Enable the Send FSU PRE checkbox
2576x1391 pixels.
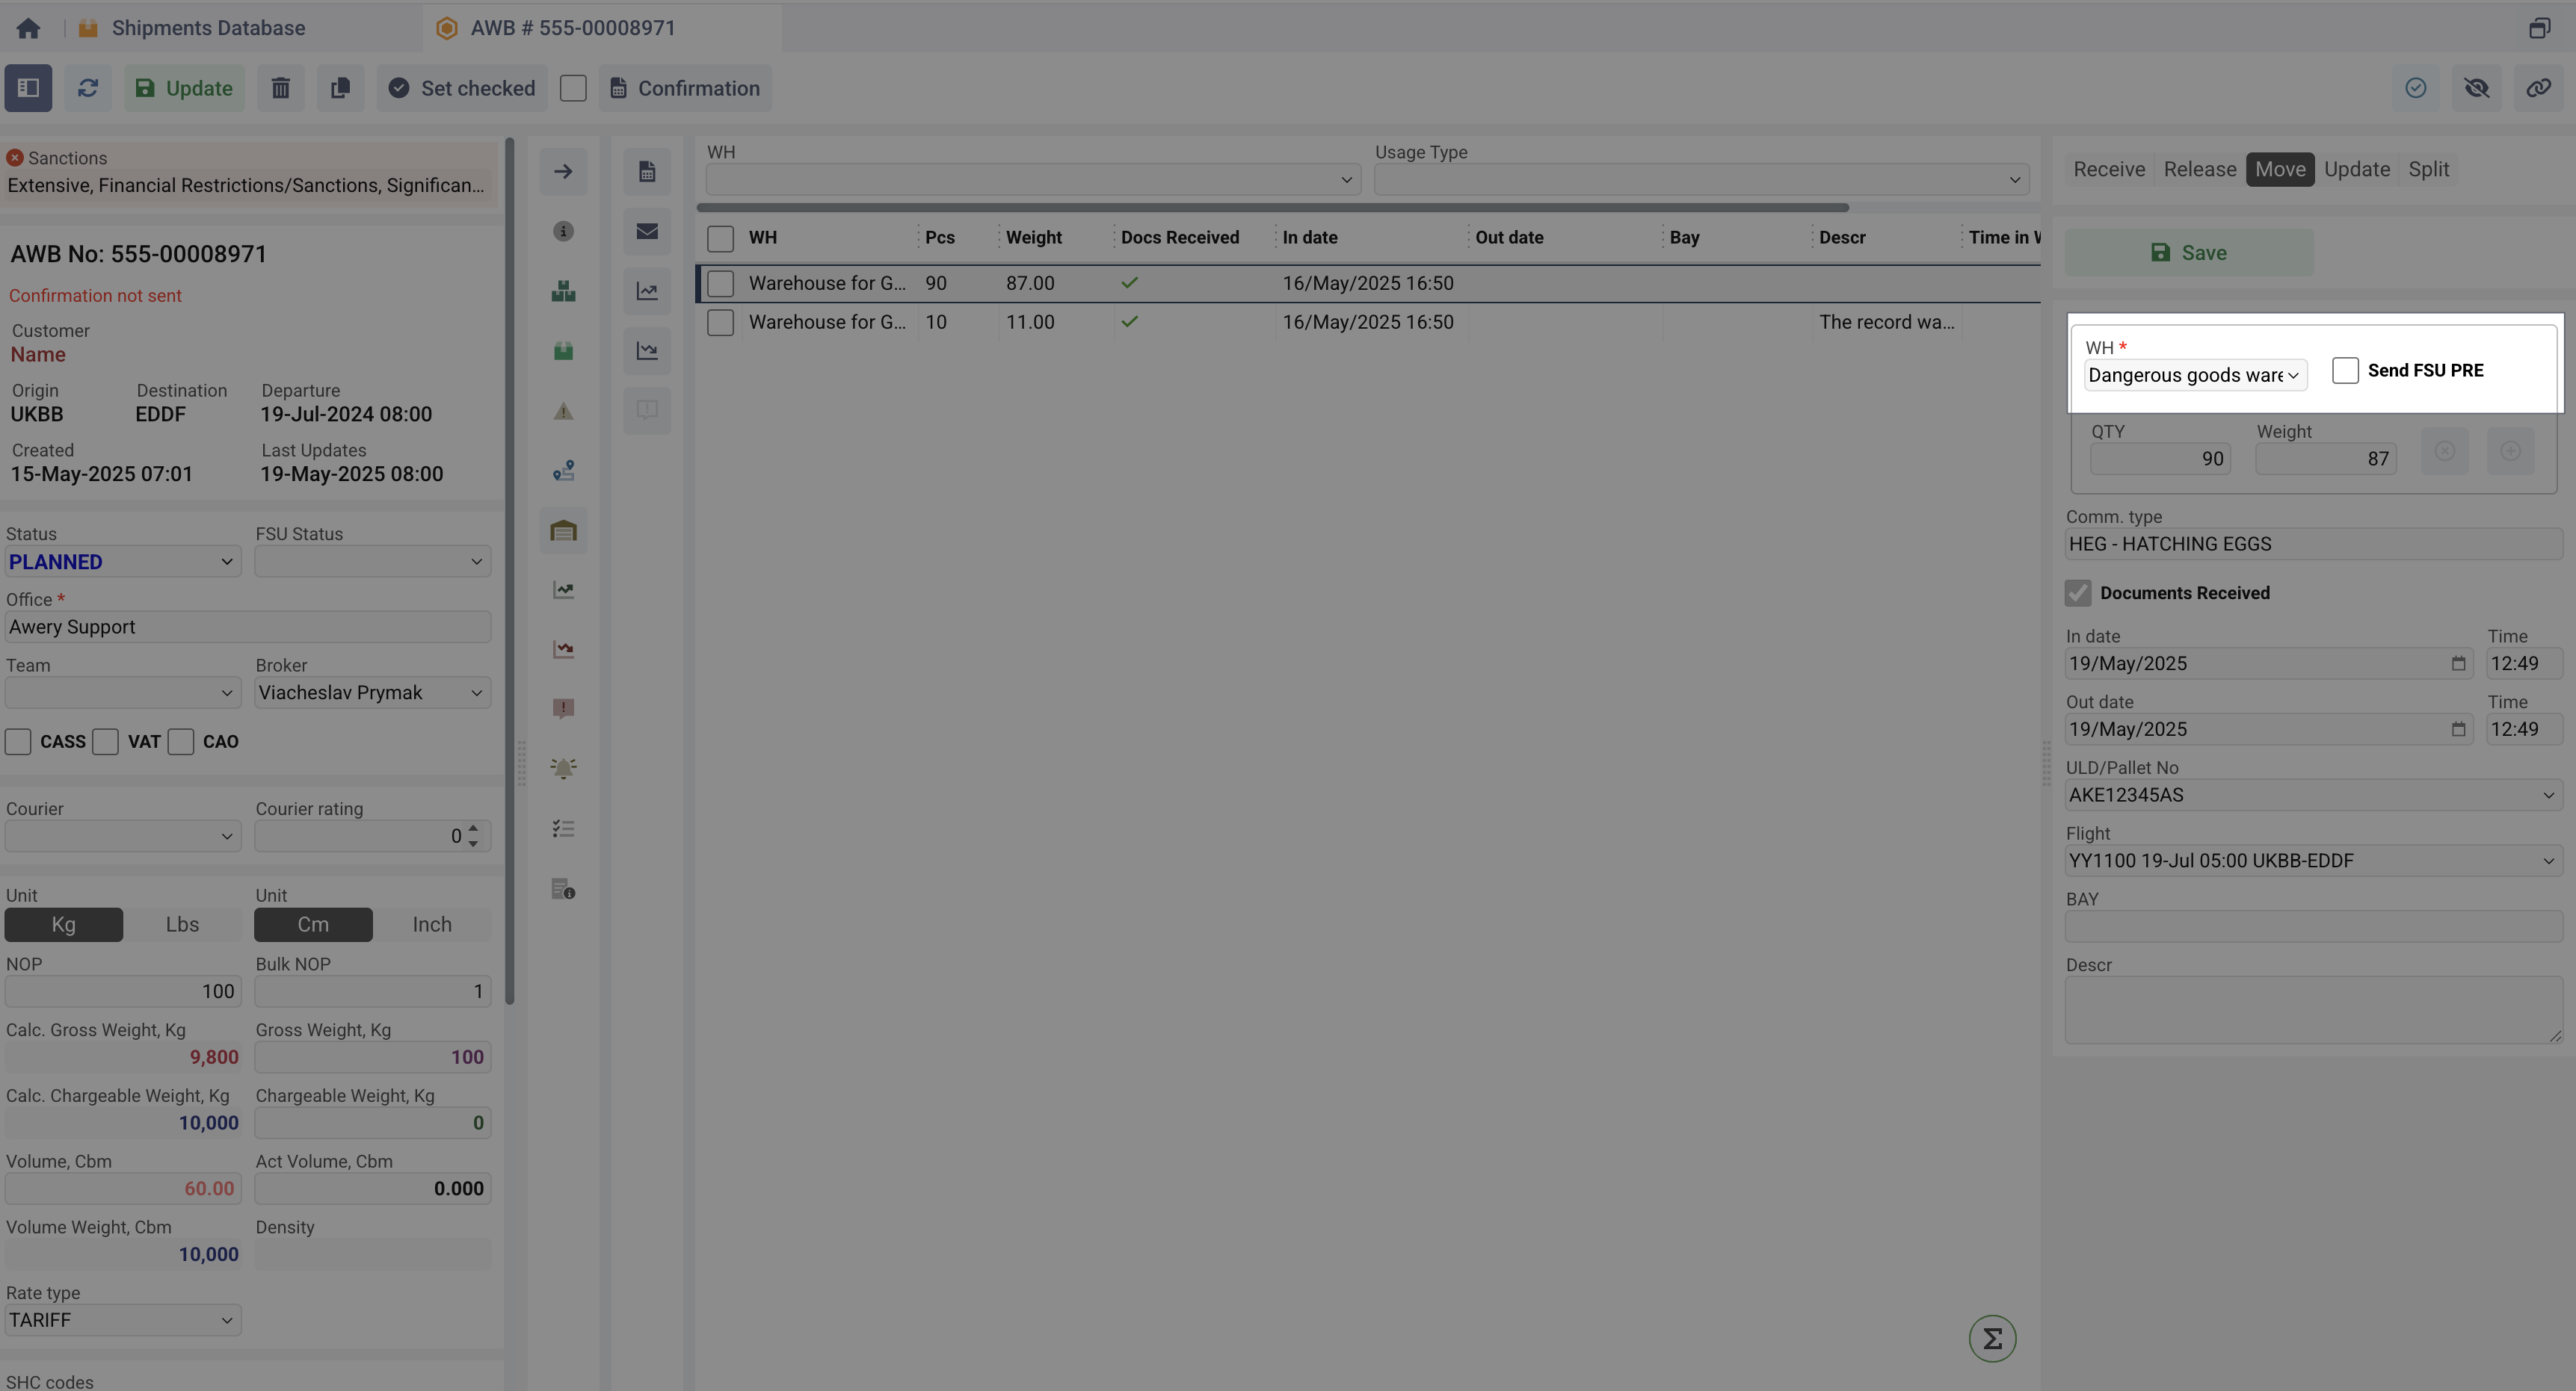coord(2345,370)
